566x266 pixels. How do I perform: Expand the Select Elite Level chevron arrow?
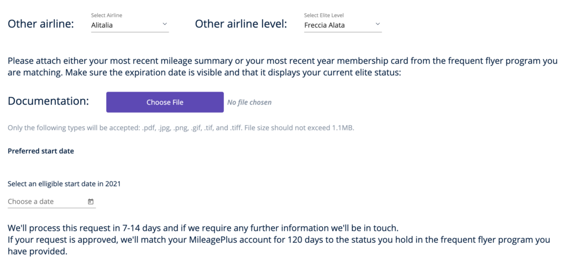tap(378, 24)
